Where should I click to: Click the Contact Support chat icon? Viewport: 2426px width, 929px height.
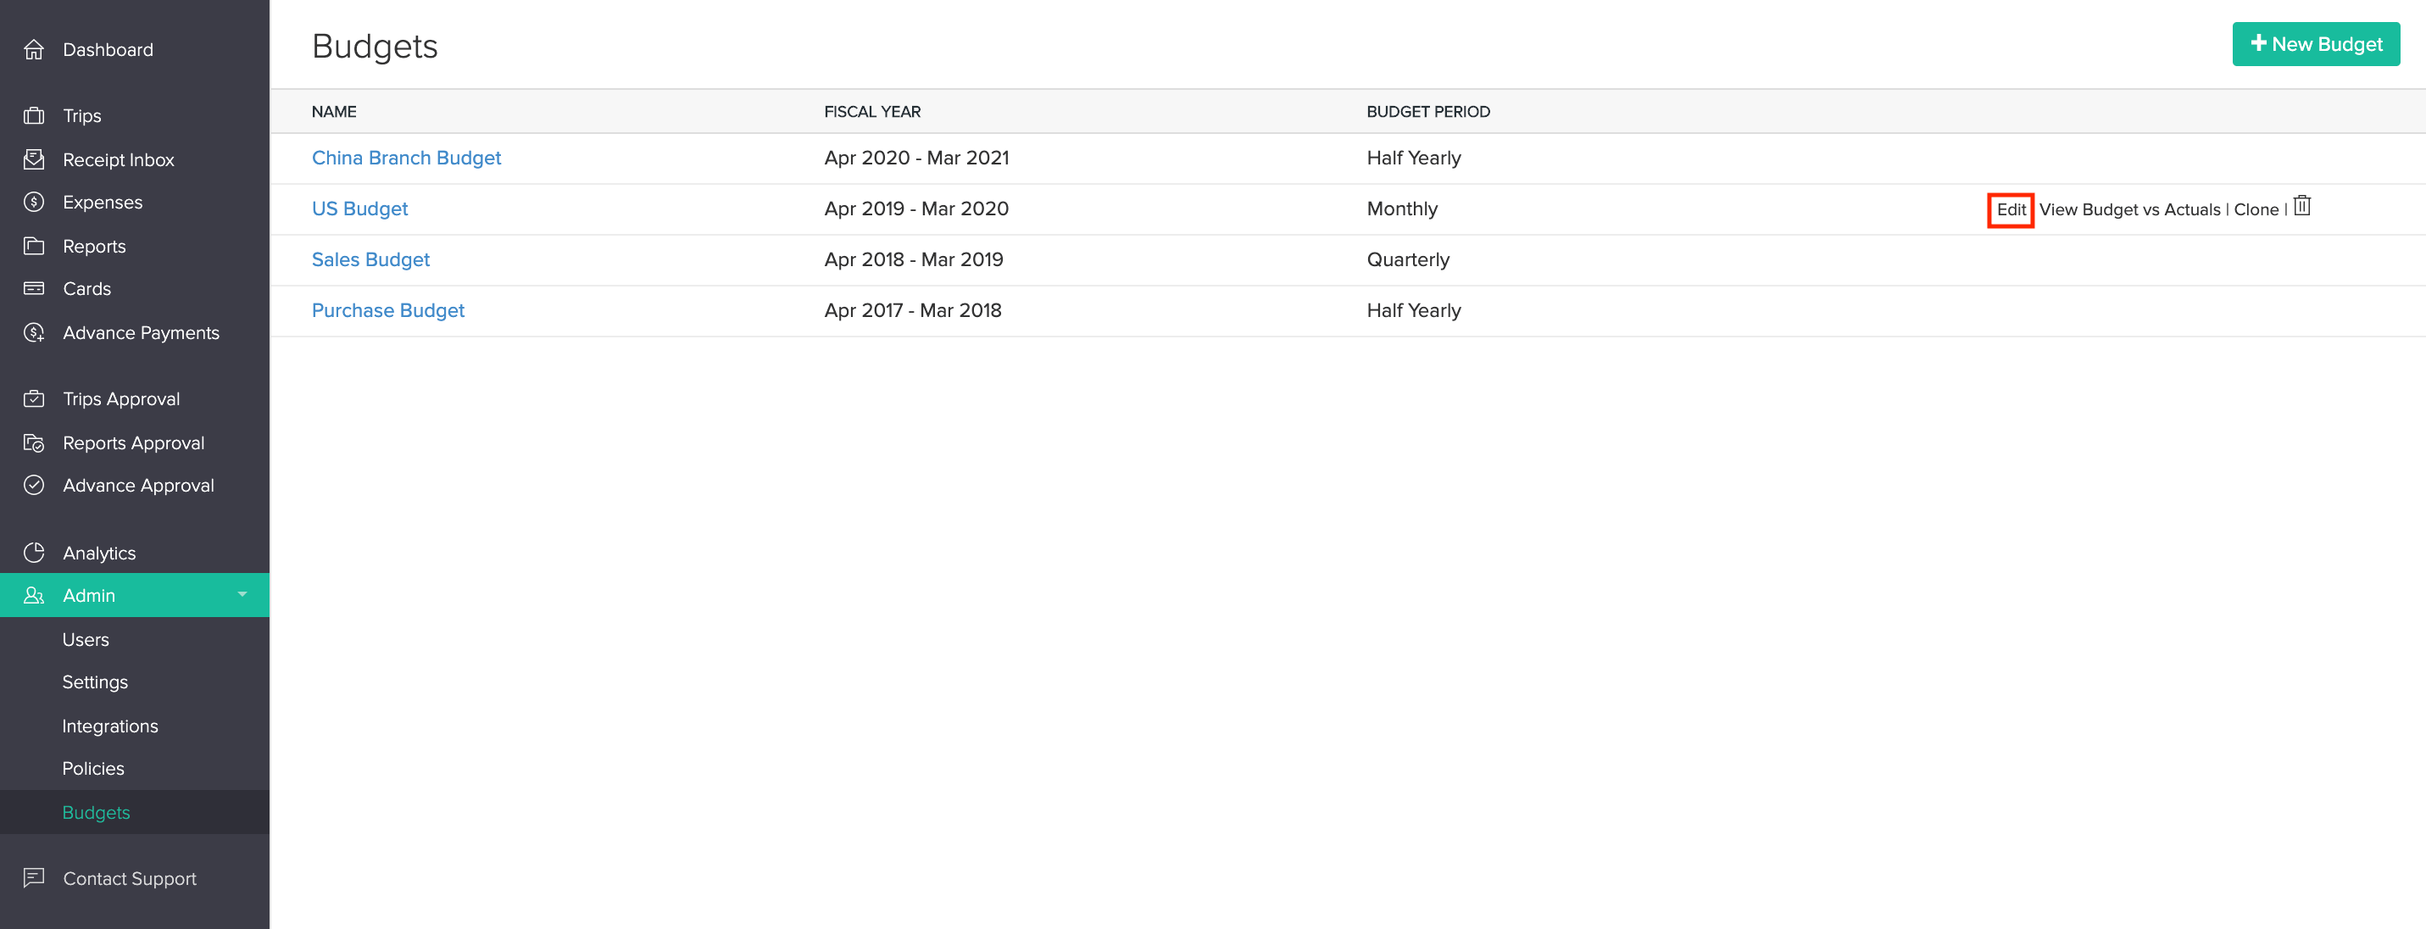tap(34, 878)
